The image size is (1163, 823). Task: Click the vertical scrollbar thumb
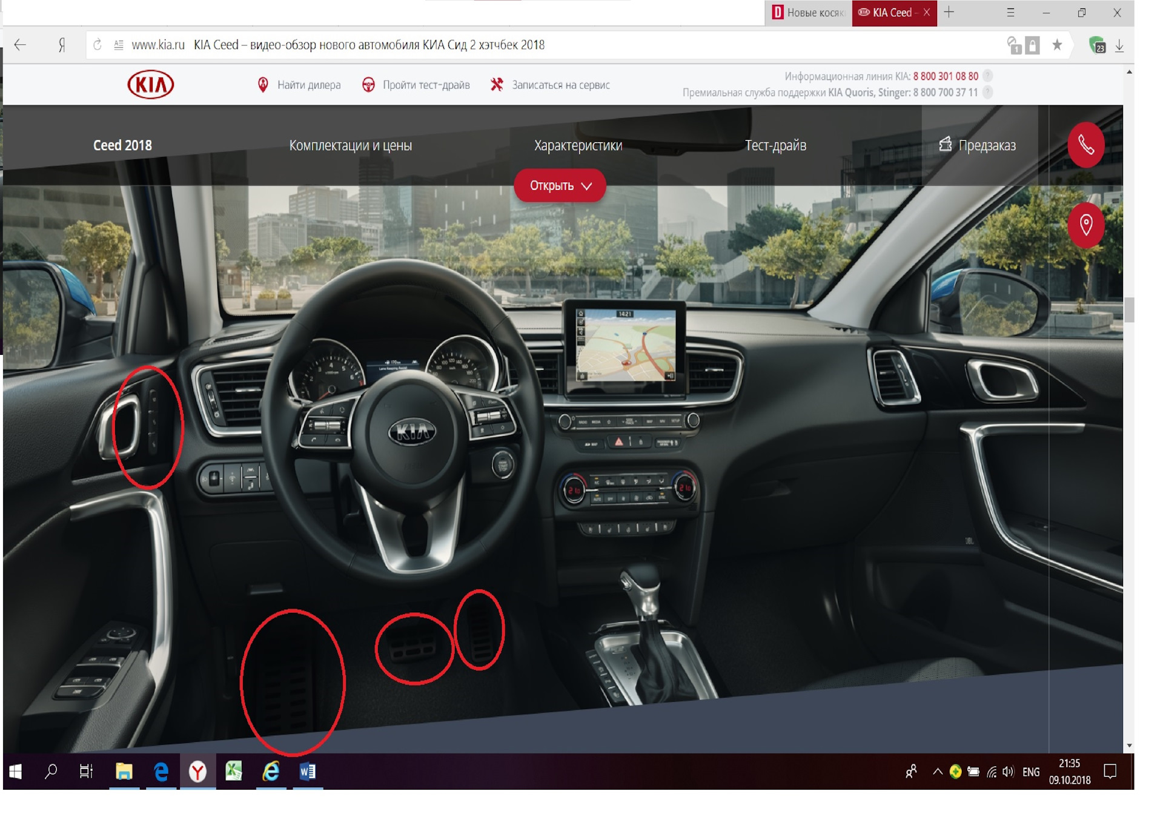click(x=1129, y=309)
